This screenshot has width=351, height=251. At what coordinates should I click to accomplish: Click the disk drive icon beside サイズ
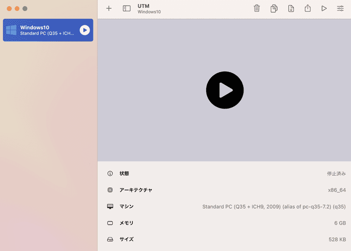tap(110, 239)
